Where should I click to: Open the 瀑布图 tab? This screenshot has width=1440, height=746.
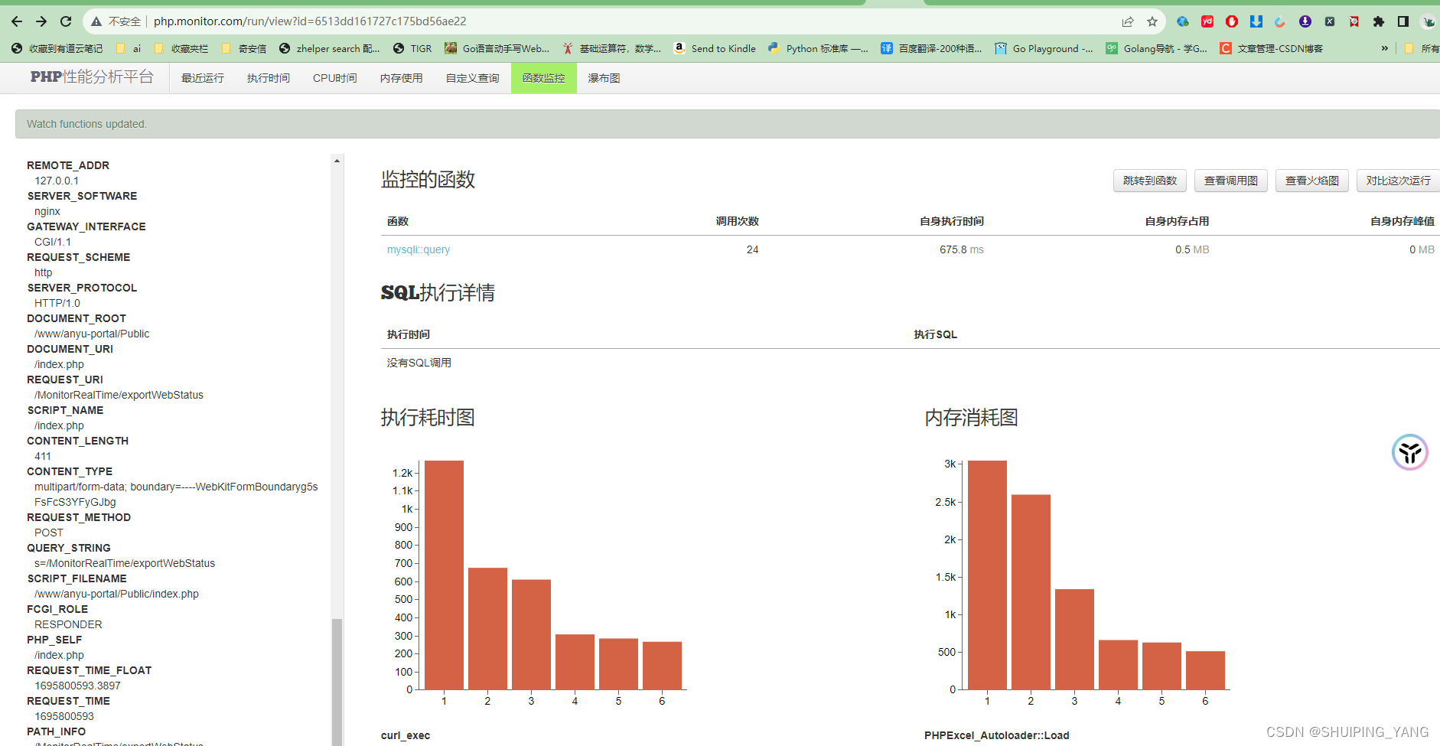(x=604, y=78)
